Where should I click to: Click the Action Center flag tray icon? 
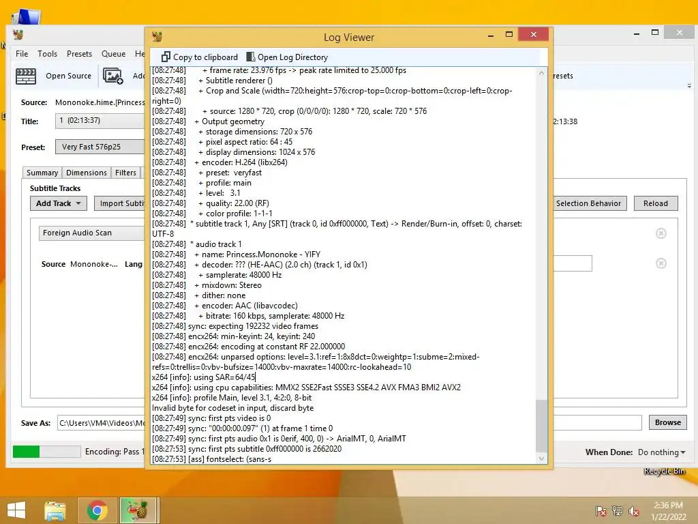[601, 510]
